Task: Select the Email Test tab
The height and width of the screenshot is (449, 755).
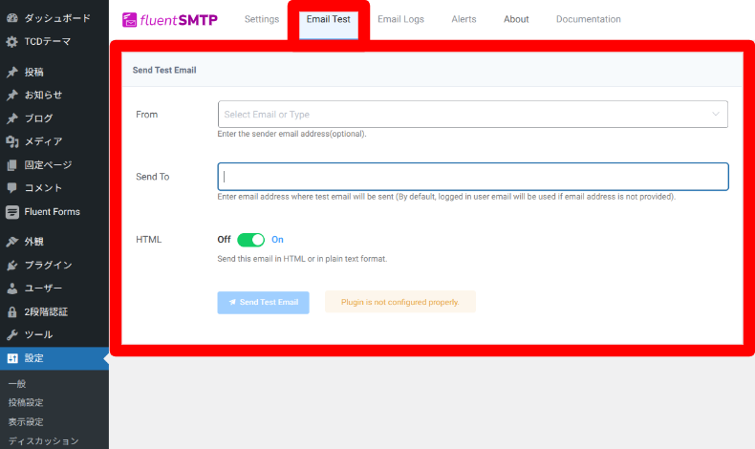Action: click(x=329, y=19)
